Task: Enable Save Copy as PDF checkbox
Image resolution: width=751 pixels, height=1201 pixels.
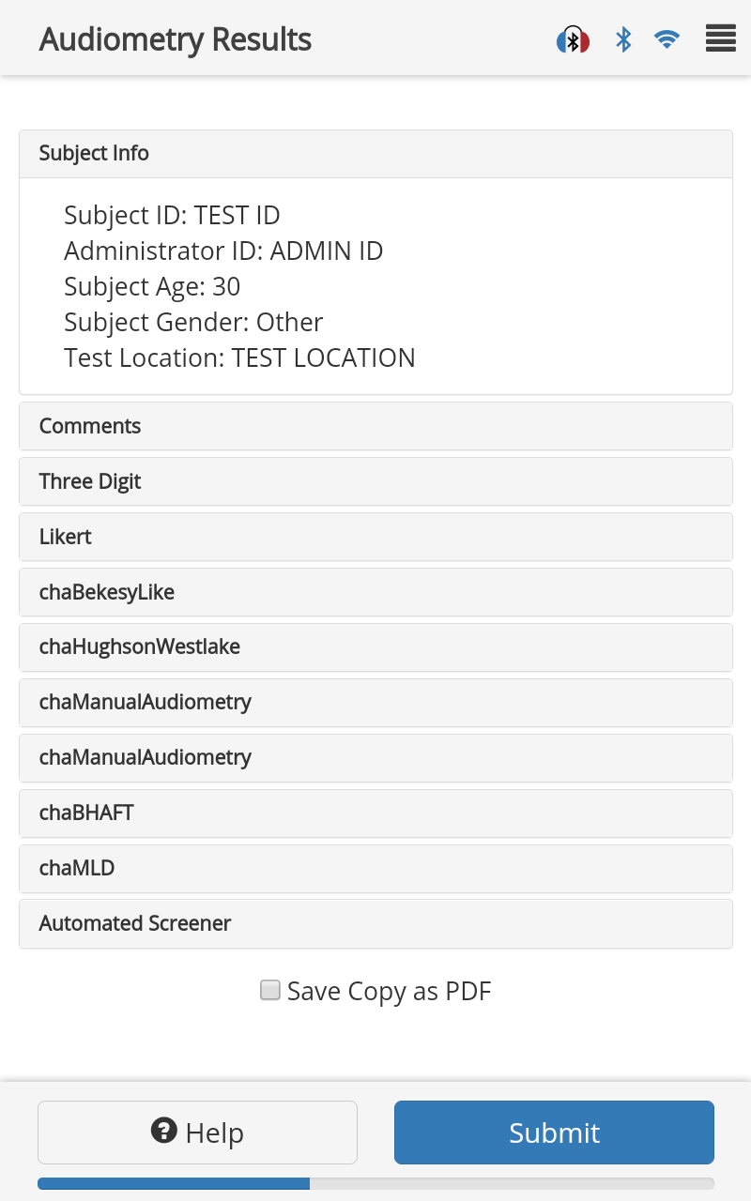Action: (x=270, y=991)
